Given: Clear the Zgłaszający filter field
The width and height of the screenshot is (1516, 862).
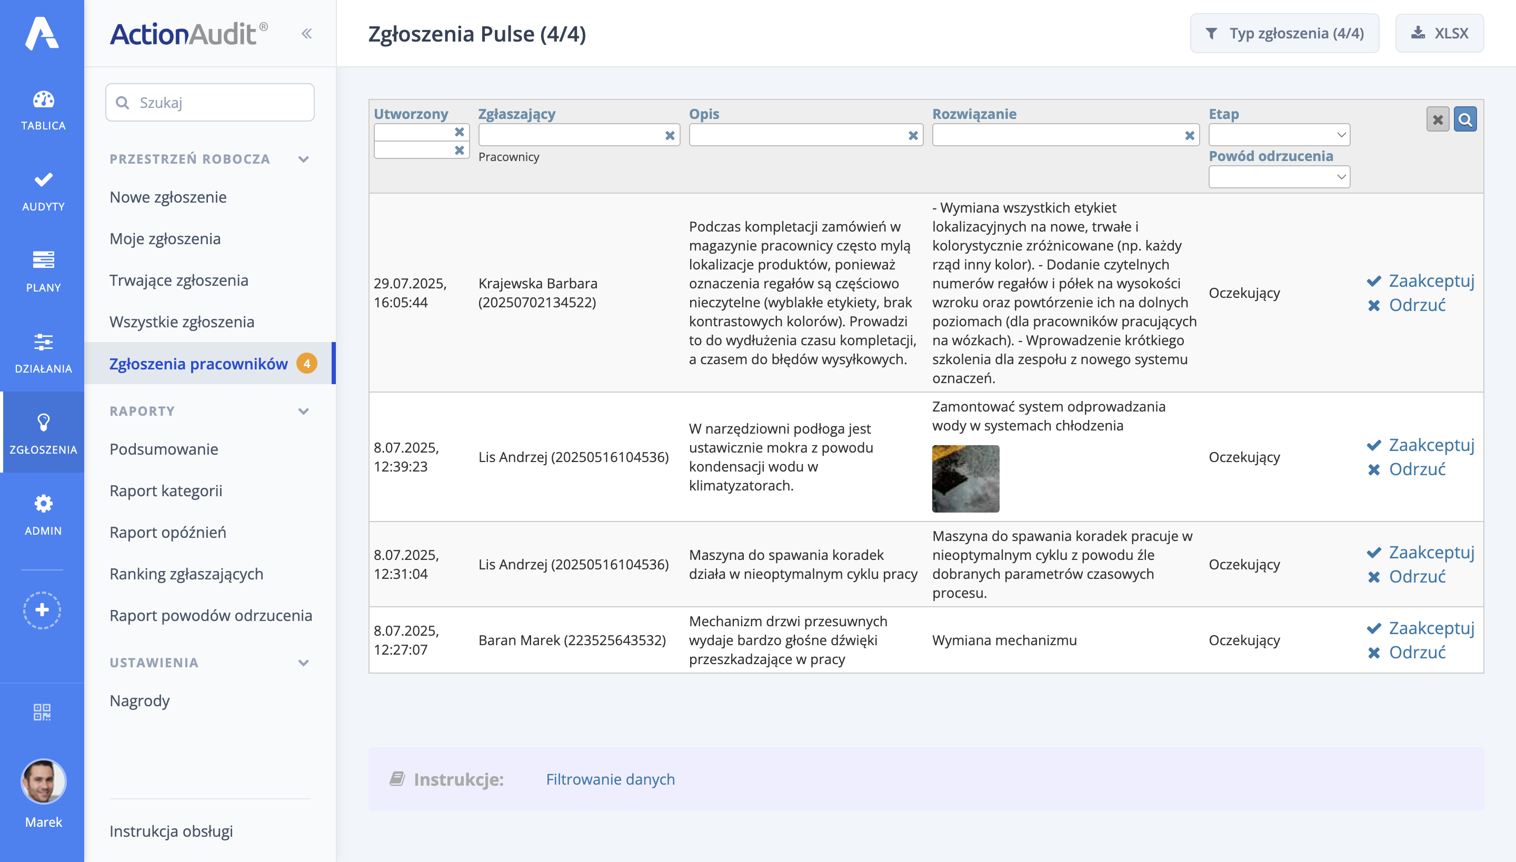Looking at the screenshot, I should (x=671, y=135).
